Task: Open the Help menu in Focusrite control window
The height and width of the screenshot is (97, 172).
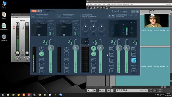Action: click(x=17, y=17)
